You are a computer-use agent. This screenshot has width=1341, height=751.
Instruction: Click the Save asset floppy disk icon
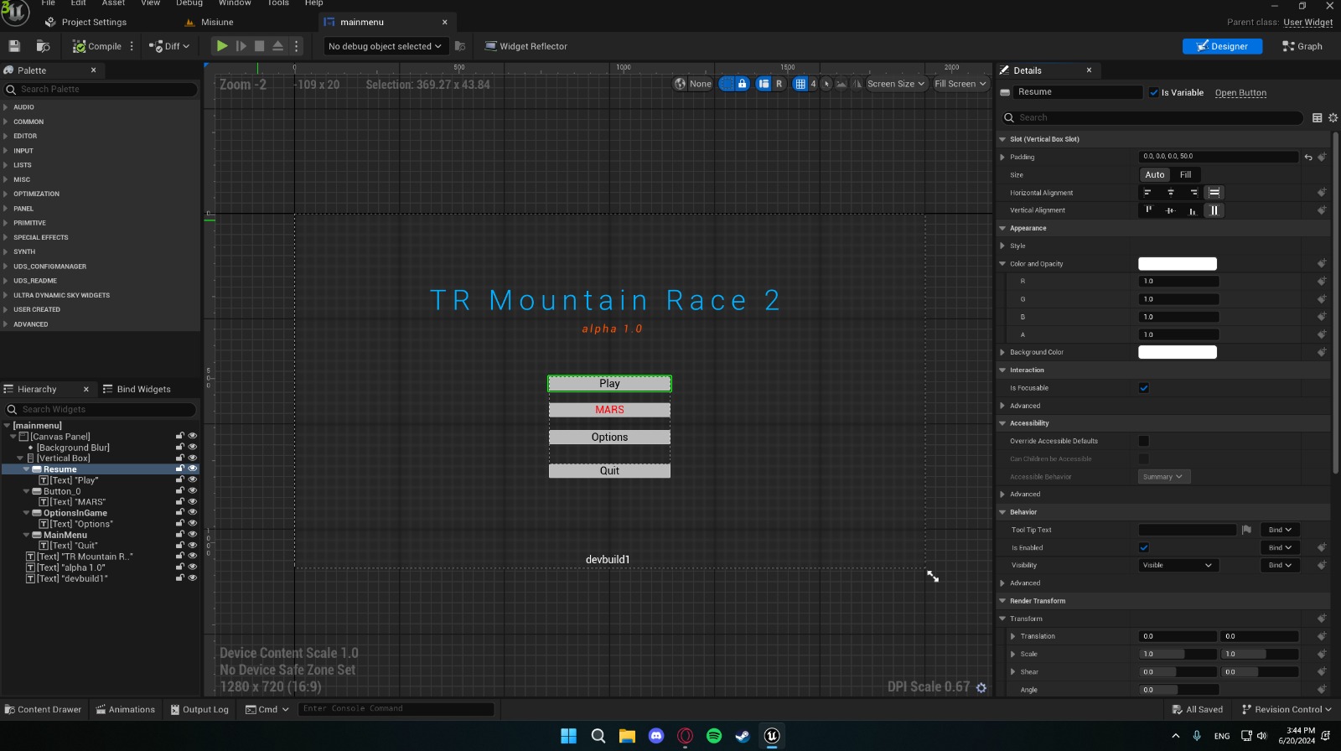tap(14, 46)
